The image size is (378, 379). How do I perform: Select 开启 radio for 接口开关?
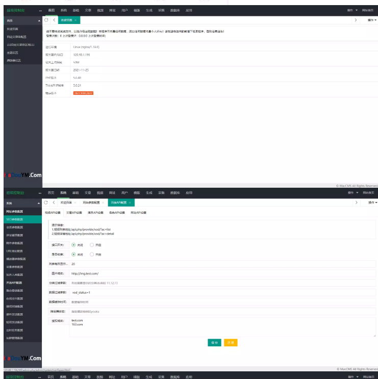pos(92,245)
